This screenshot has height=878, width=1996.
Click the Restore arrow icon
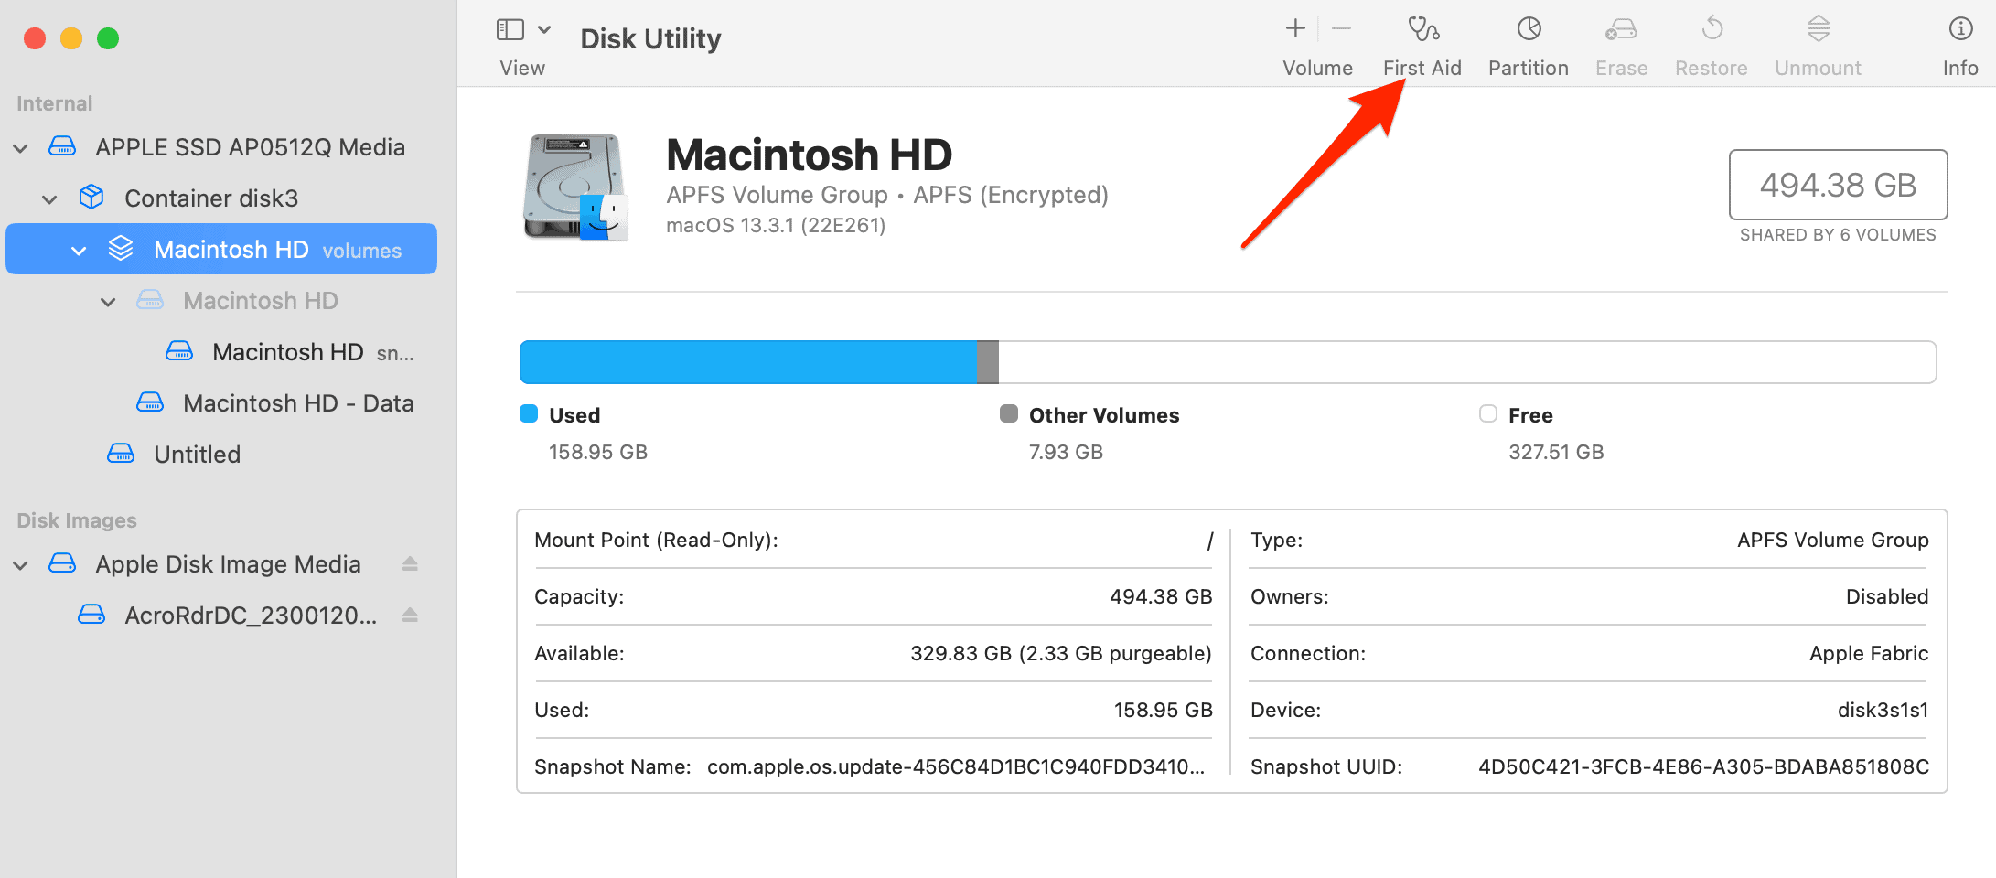point(1712,30)
